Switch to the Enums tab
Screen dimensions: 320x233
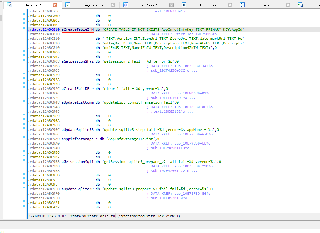point(265,5)
